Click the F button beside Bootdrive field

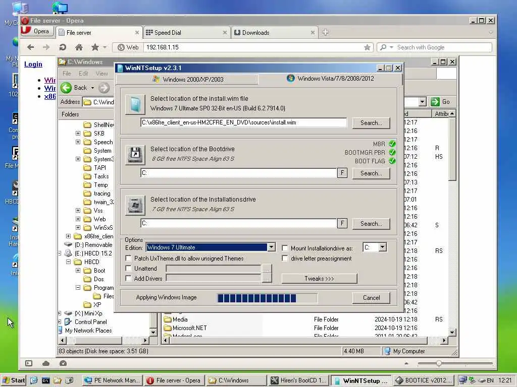coord(342,173)
